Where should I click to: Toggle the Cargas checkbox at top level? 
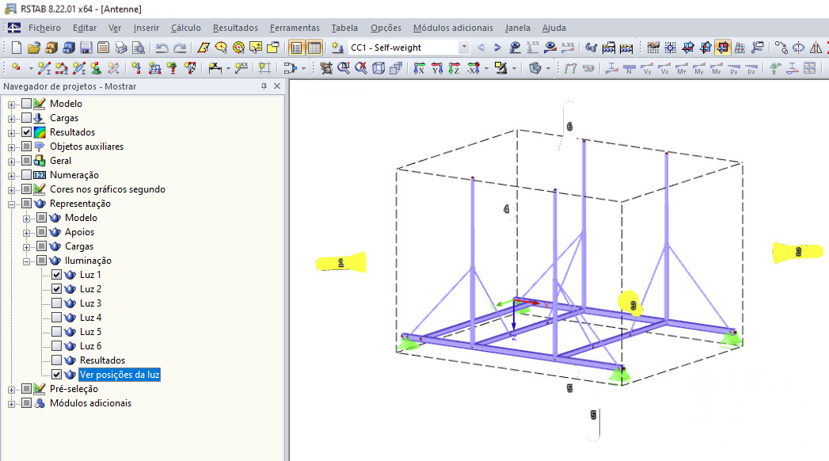(26, 118)
